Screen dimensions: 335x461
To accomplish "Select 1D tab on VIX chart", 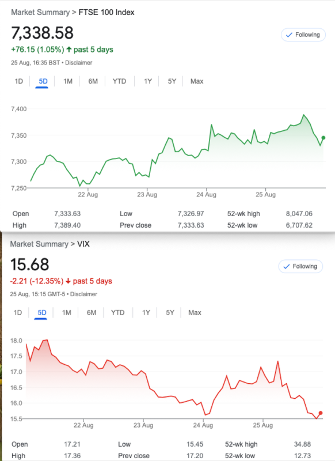I will pyautogui.click(x=18, y=312).
